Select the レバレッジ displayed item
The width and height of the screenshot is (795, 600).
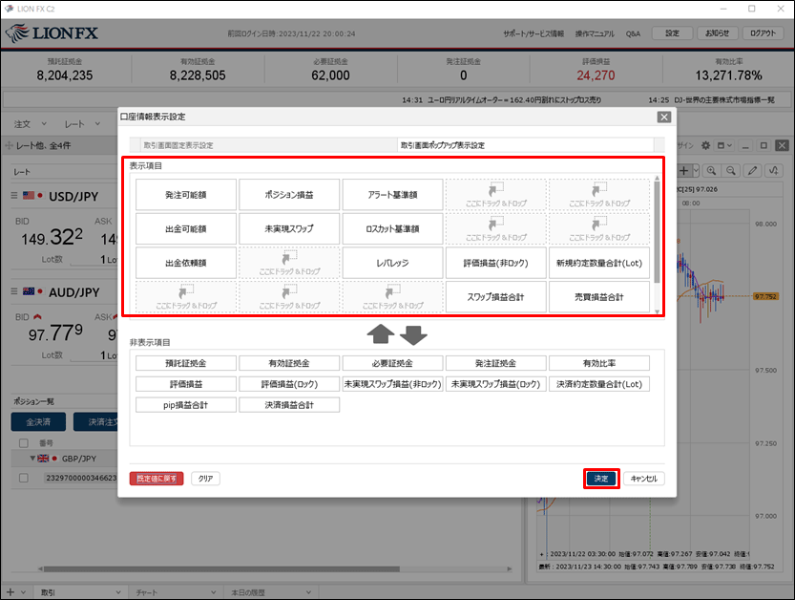click(x=392, y=263)
